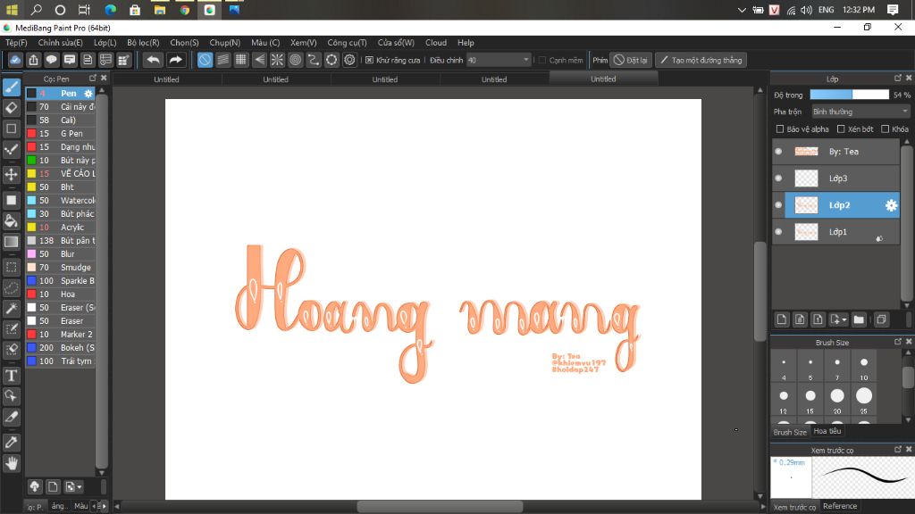This screenshot has height=514, width=915.
Task: Pick the Eyedropper tool
Action: (11, 443)
